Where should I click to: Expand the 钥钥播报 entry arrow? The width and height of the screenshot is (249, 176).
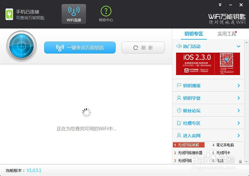pyautogui.click(x=239, y=86)
